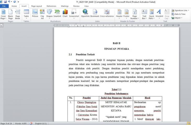Expand the Undo history dropdown arrow
191x125 pixels.
12,2
